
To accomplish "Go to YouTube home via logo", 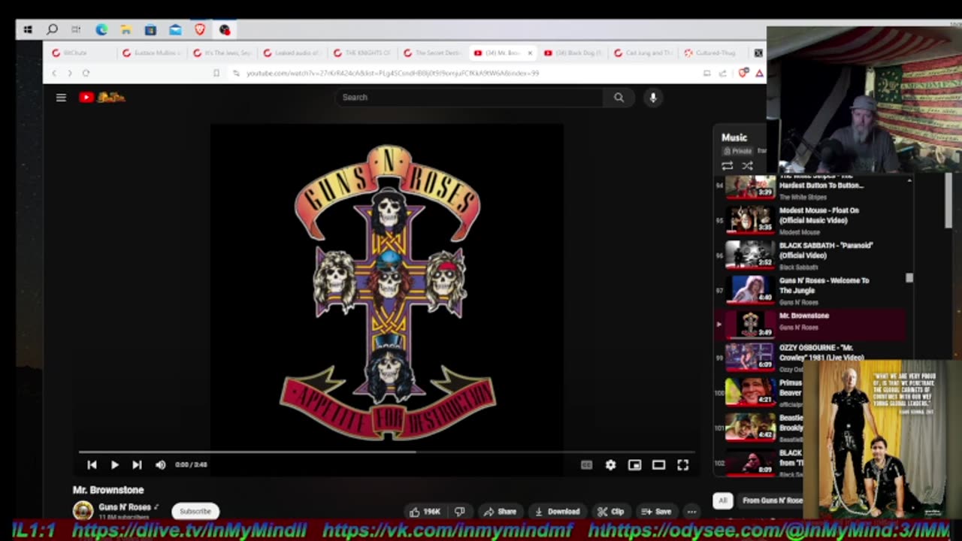I will pyautogui.click(x=102, y=97).
